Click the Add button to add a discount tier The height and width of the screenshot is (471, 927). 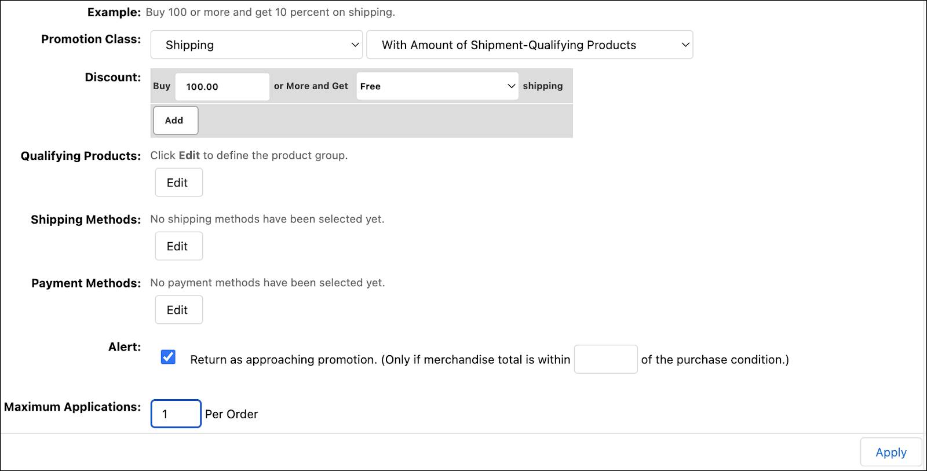point(175,120)
